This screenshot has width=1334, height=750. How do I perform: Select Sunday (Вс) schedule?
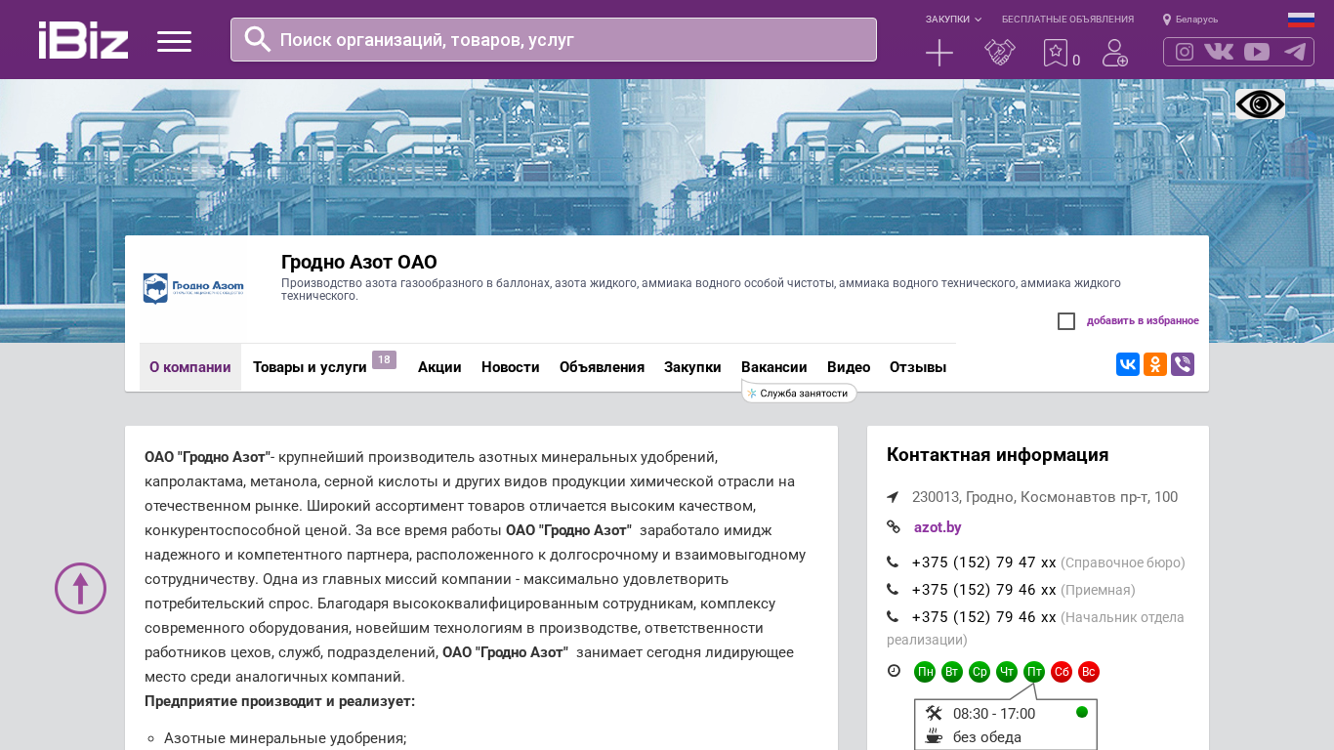tap(1089, 672)
